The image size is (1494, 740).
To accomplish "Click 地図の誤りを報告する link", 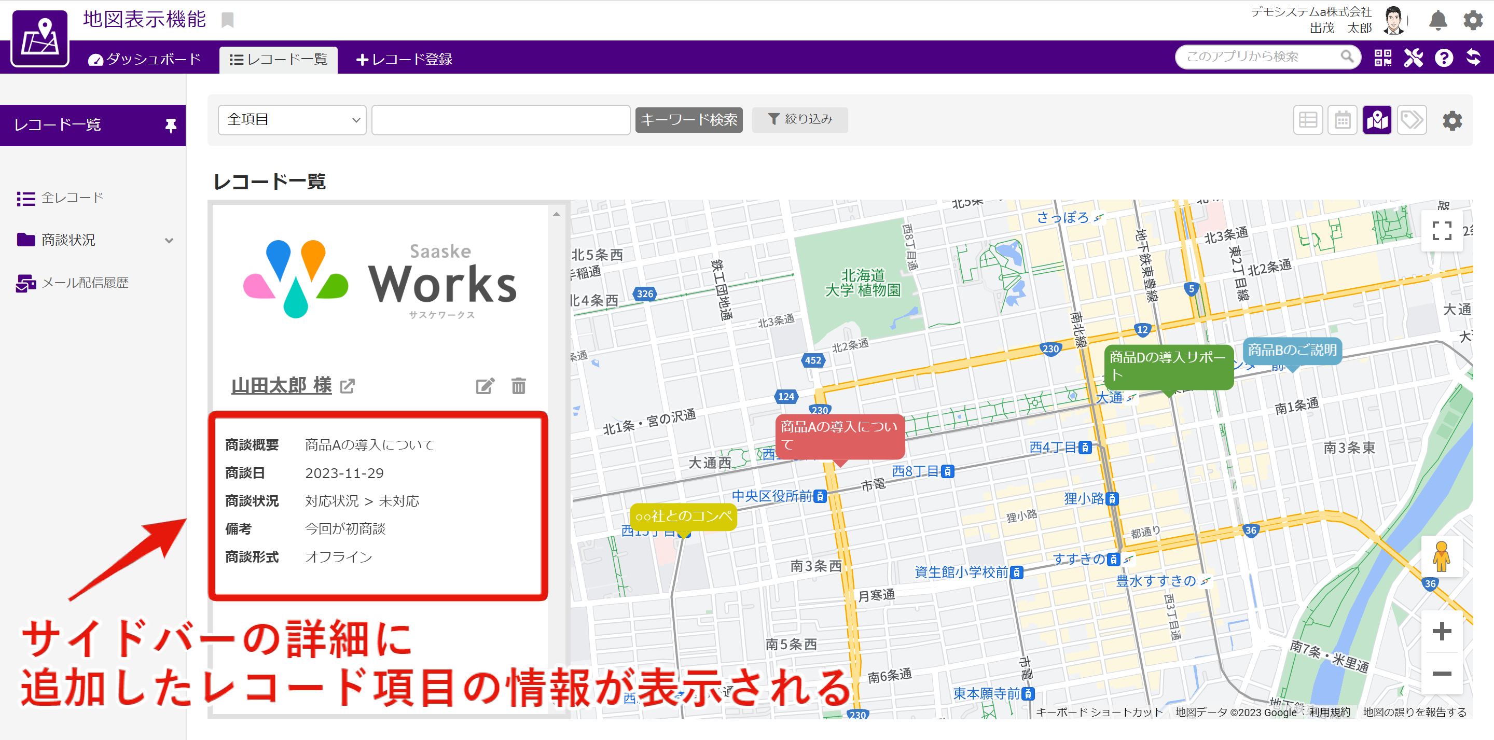I will (x=1415, y=712).
